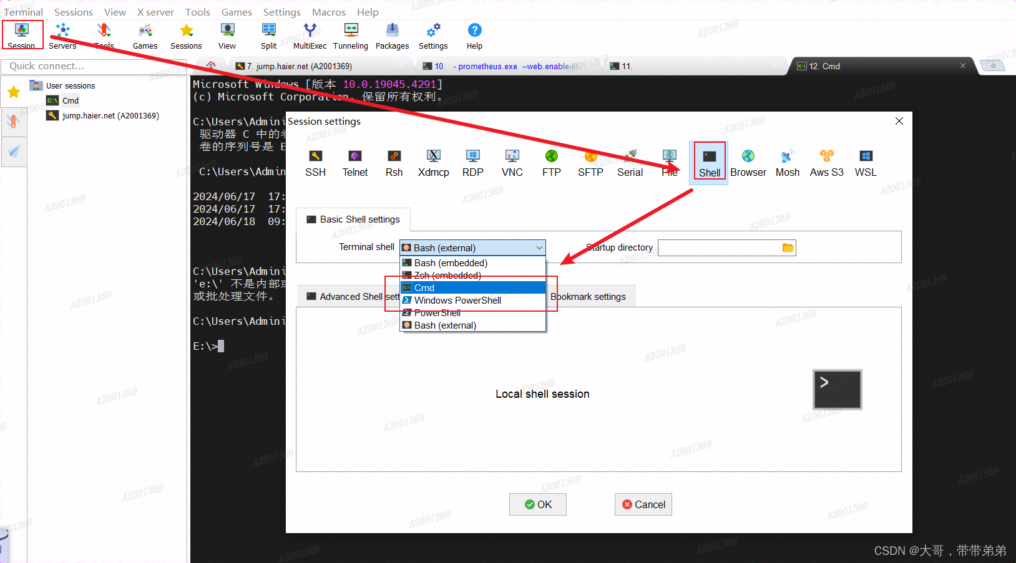
Task: Choose Bash (embedded) from shell list
Action: tap(472, 263)
